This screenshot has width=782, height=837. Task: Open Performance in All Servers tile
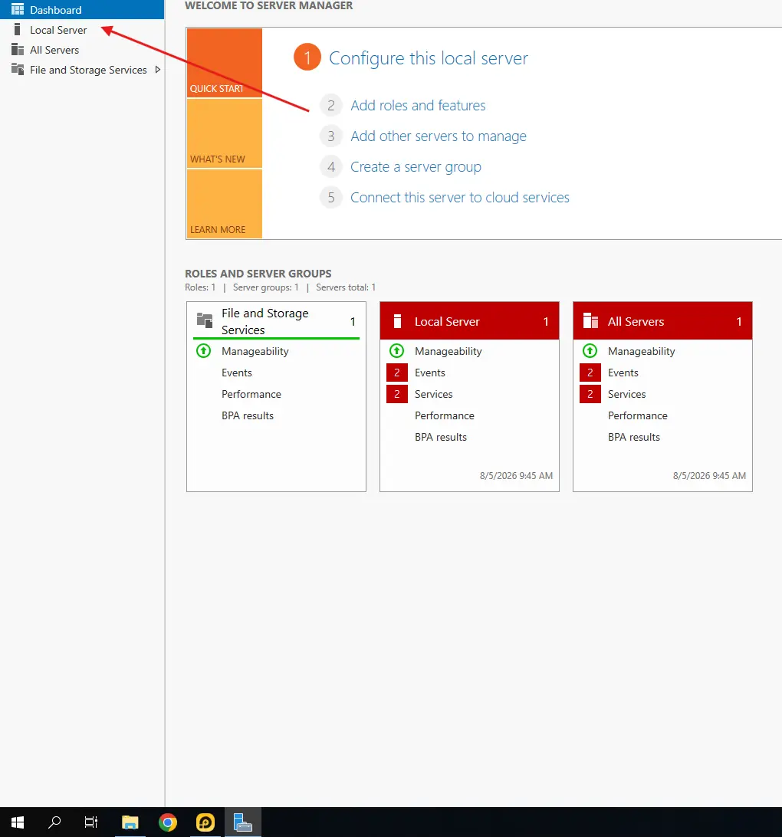pos(638,415)
